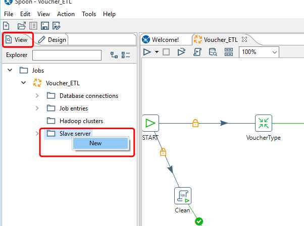This screenshot has width=304, height=226.
Task: Click into the Explorer search field
Action: (x=67, y=55)
